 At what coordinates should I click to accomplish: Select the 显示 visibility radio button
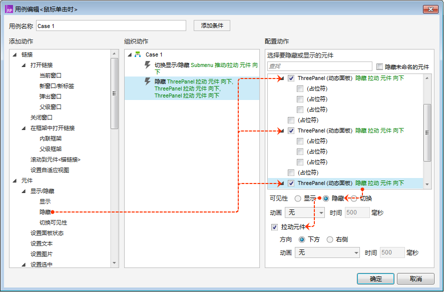coord(298,198)
